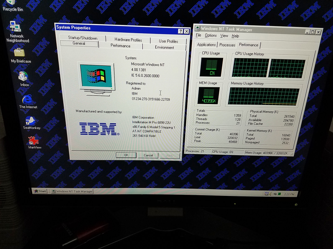This screenshot has width=333, height=249.
Task: Click the System Properties help question-mark button
Action: click(181, 32)
